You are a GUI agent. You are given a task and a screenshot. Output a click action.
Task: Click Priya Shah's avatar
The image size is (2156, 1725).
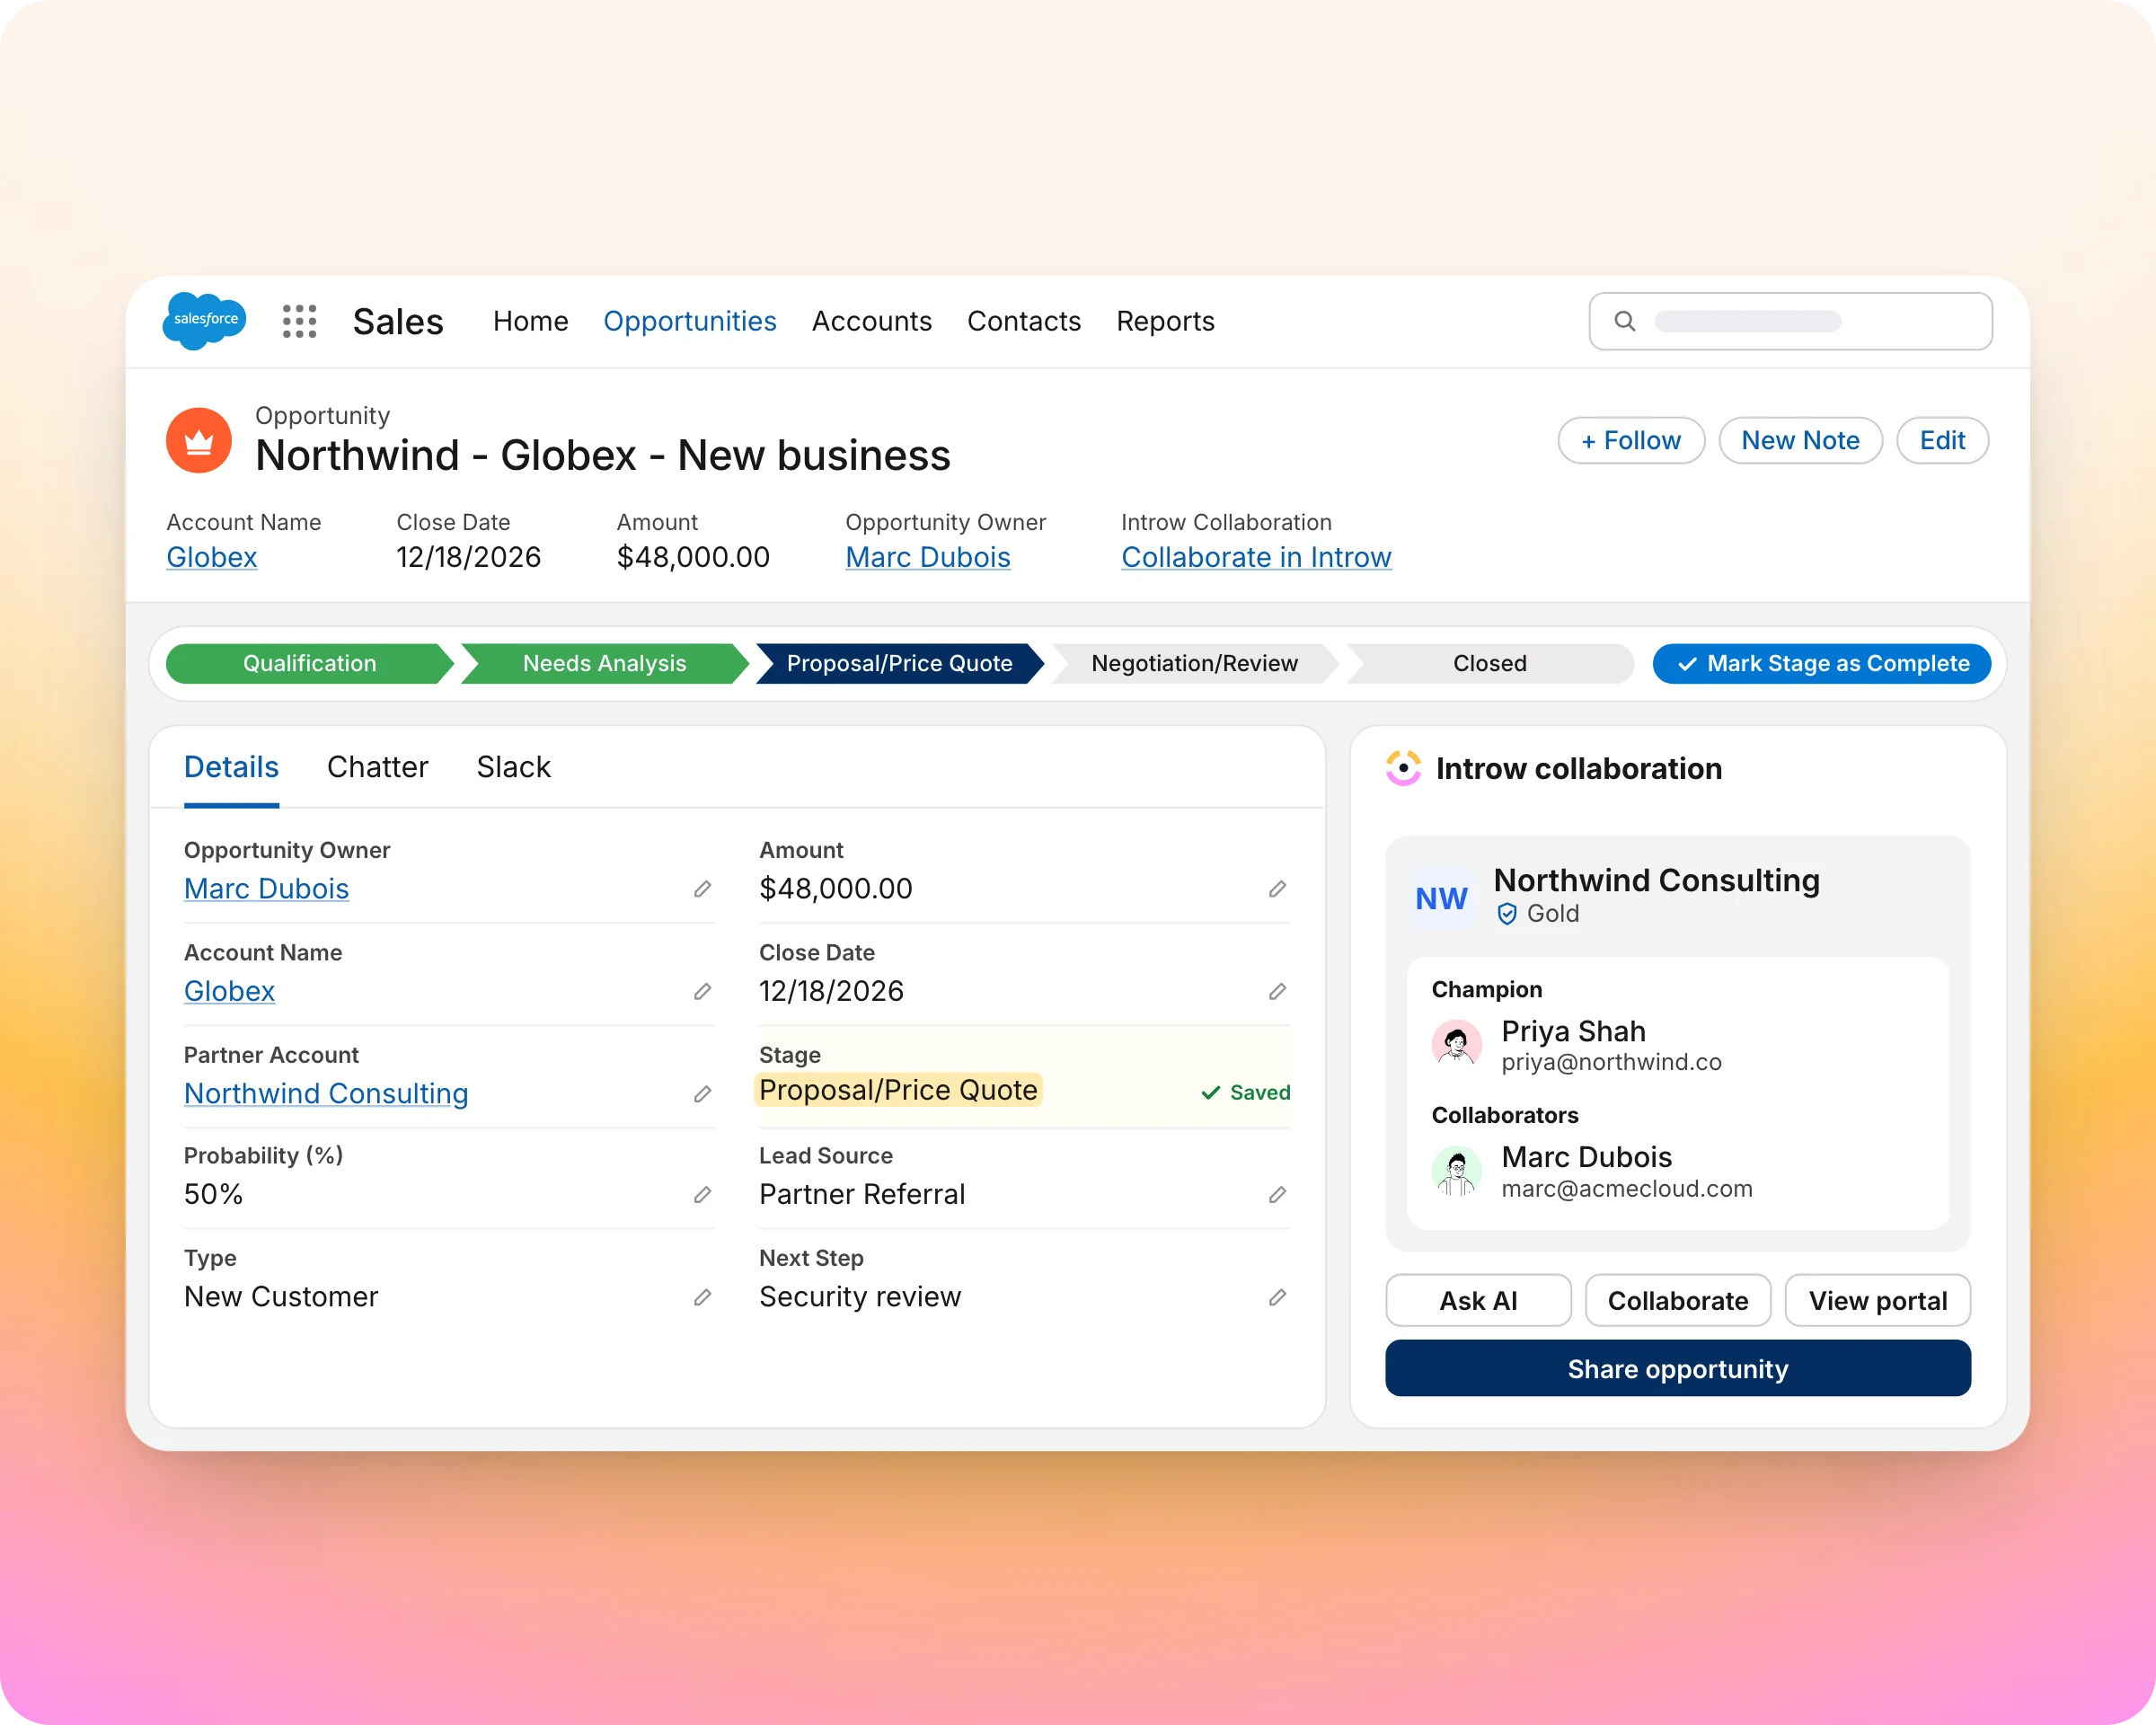pyautogui.click(x=1456, y=1044)
